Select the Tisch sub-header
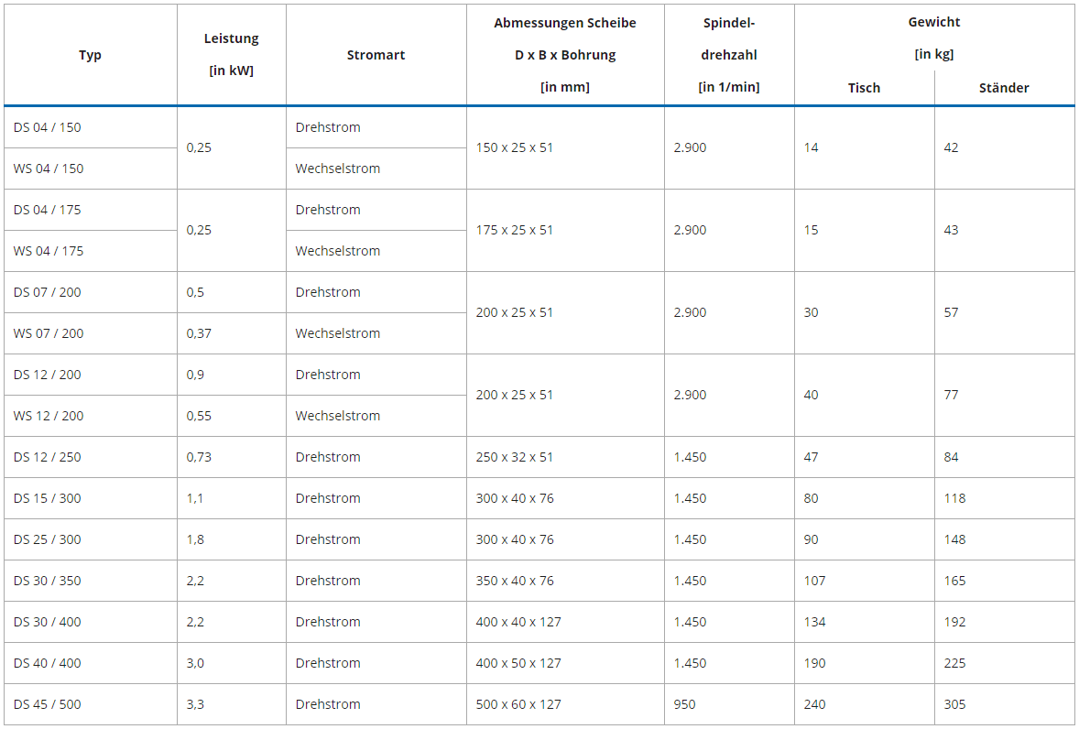 point(864,88)
